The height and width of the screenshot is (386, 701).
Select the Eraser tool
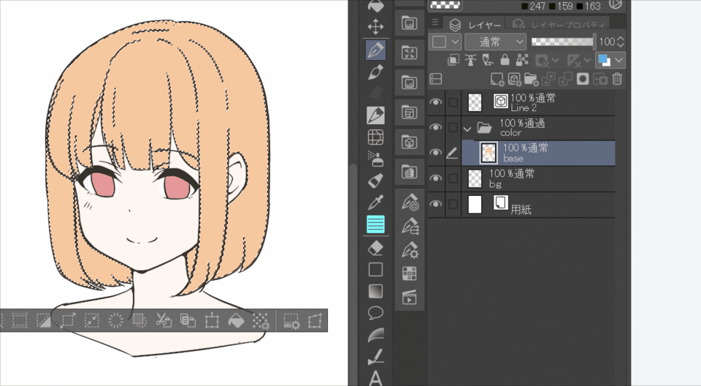coord(375,247)
